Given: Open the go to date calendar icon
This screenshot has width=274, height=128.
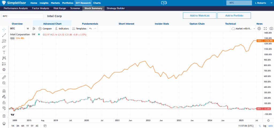Looking at the screenshot, I should click(45, 126).
